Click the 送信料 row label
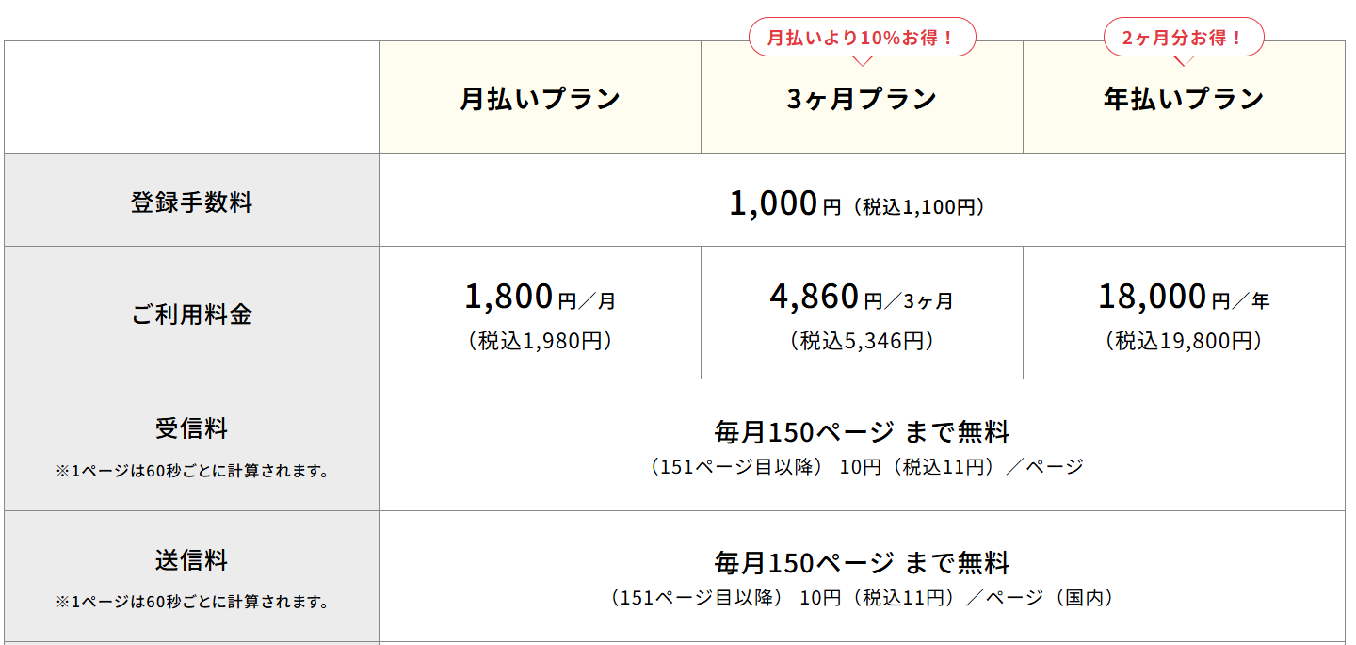Image resolution: width=1356 pixels, height=645 pixels. point(192,561)
